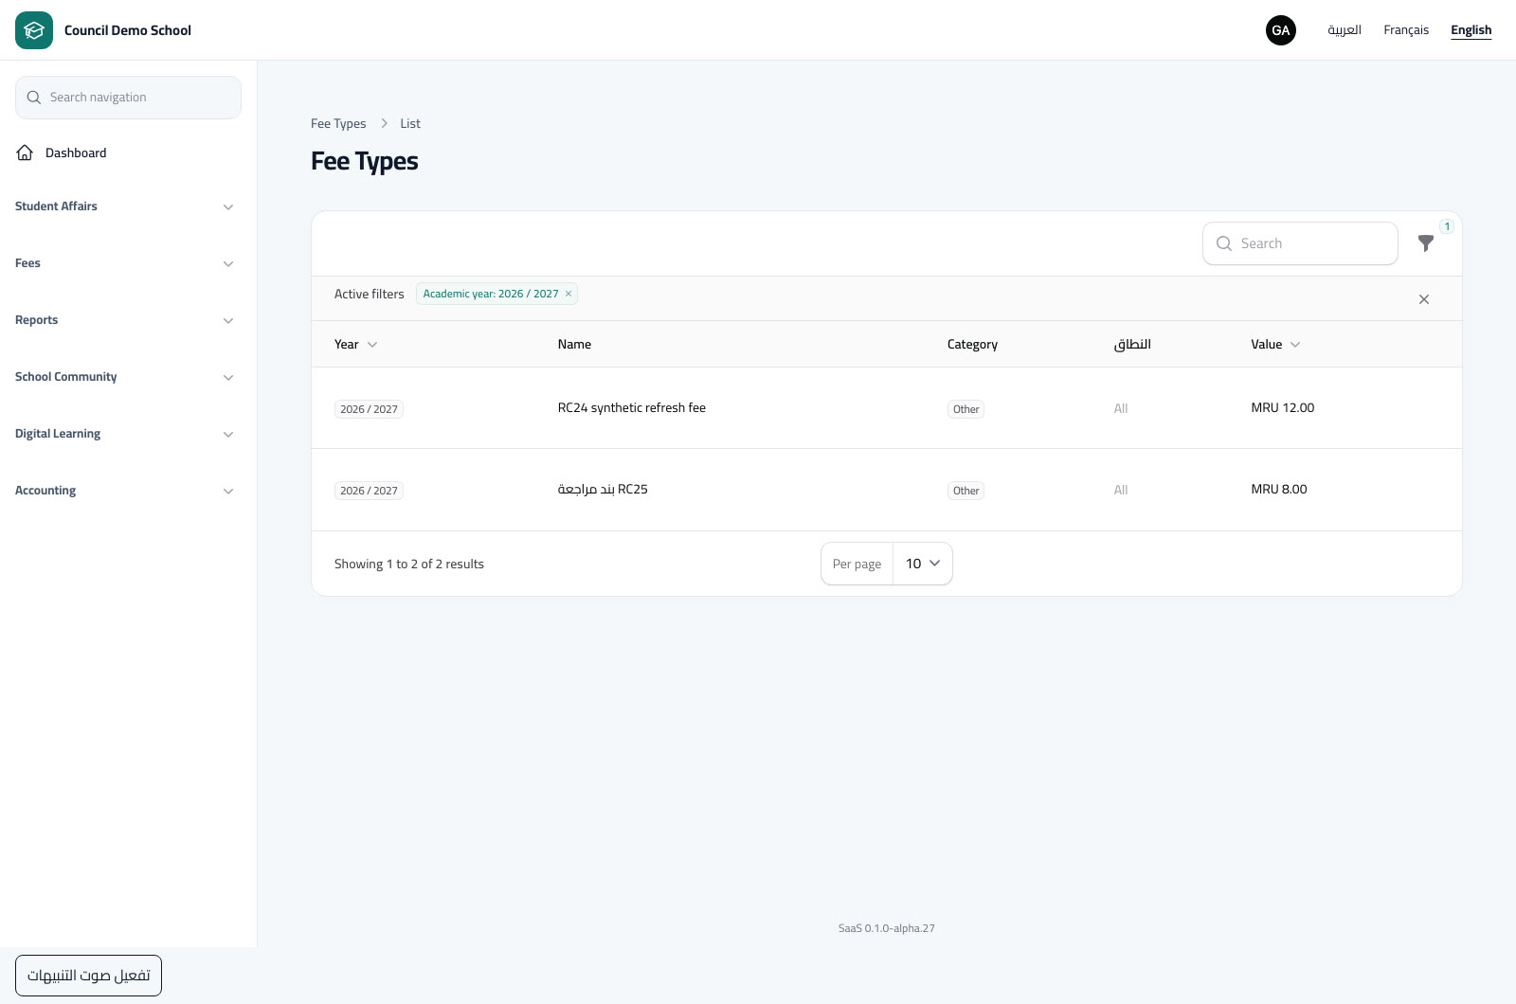The width and height of the screenshot is (1516, 1004).
Task: Click the MRU 8.00 value cell
Action: point(1279,490)
